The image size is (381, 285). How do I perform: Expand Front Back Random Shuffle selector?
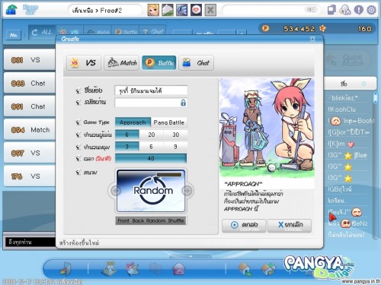[151, 220]
